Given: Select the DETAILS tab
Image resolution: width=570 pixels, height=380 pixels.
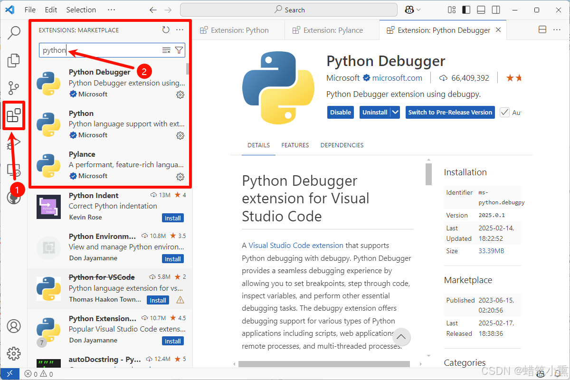Looking at the screenshot, I should coord(258,145).
